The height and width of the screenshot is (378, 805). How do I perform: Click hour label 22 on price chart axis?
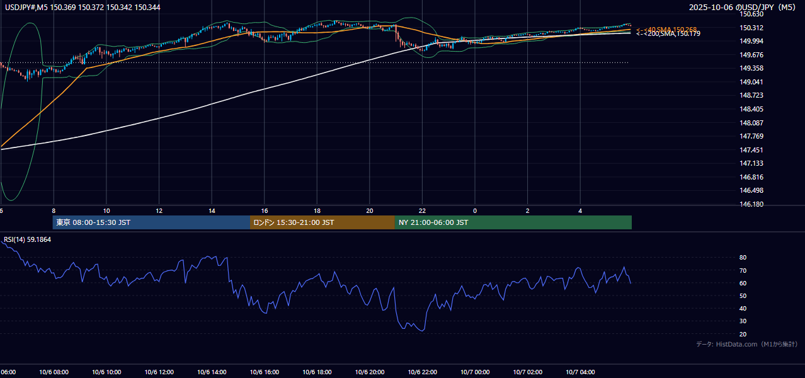point(422,211)
